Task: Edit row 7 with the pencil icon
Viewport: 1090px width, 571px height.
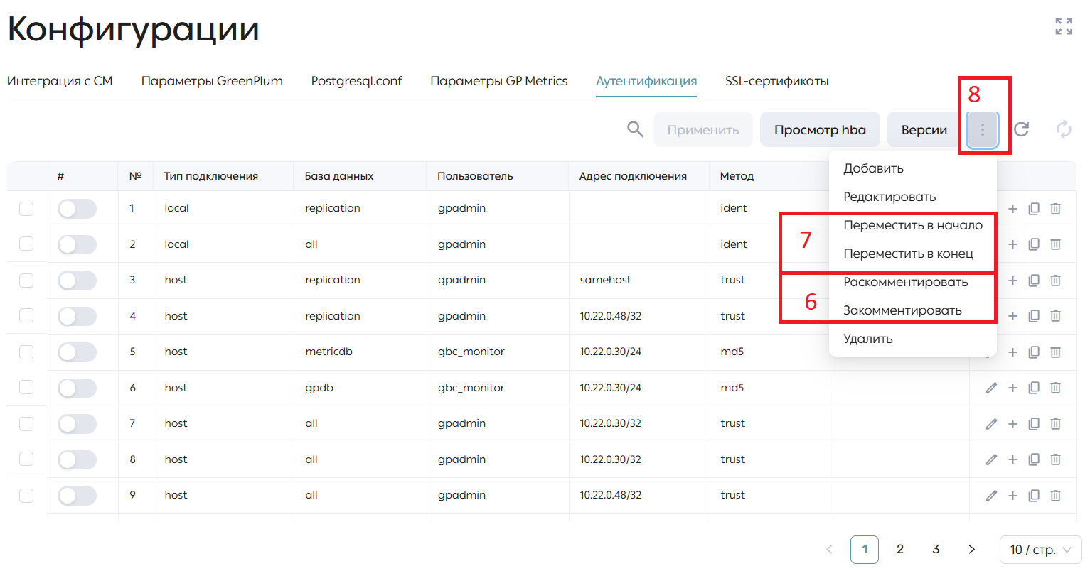Action: click(x=991, y=424)
